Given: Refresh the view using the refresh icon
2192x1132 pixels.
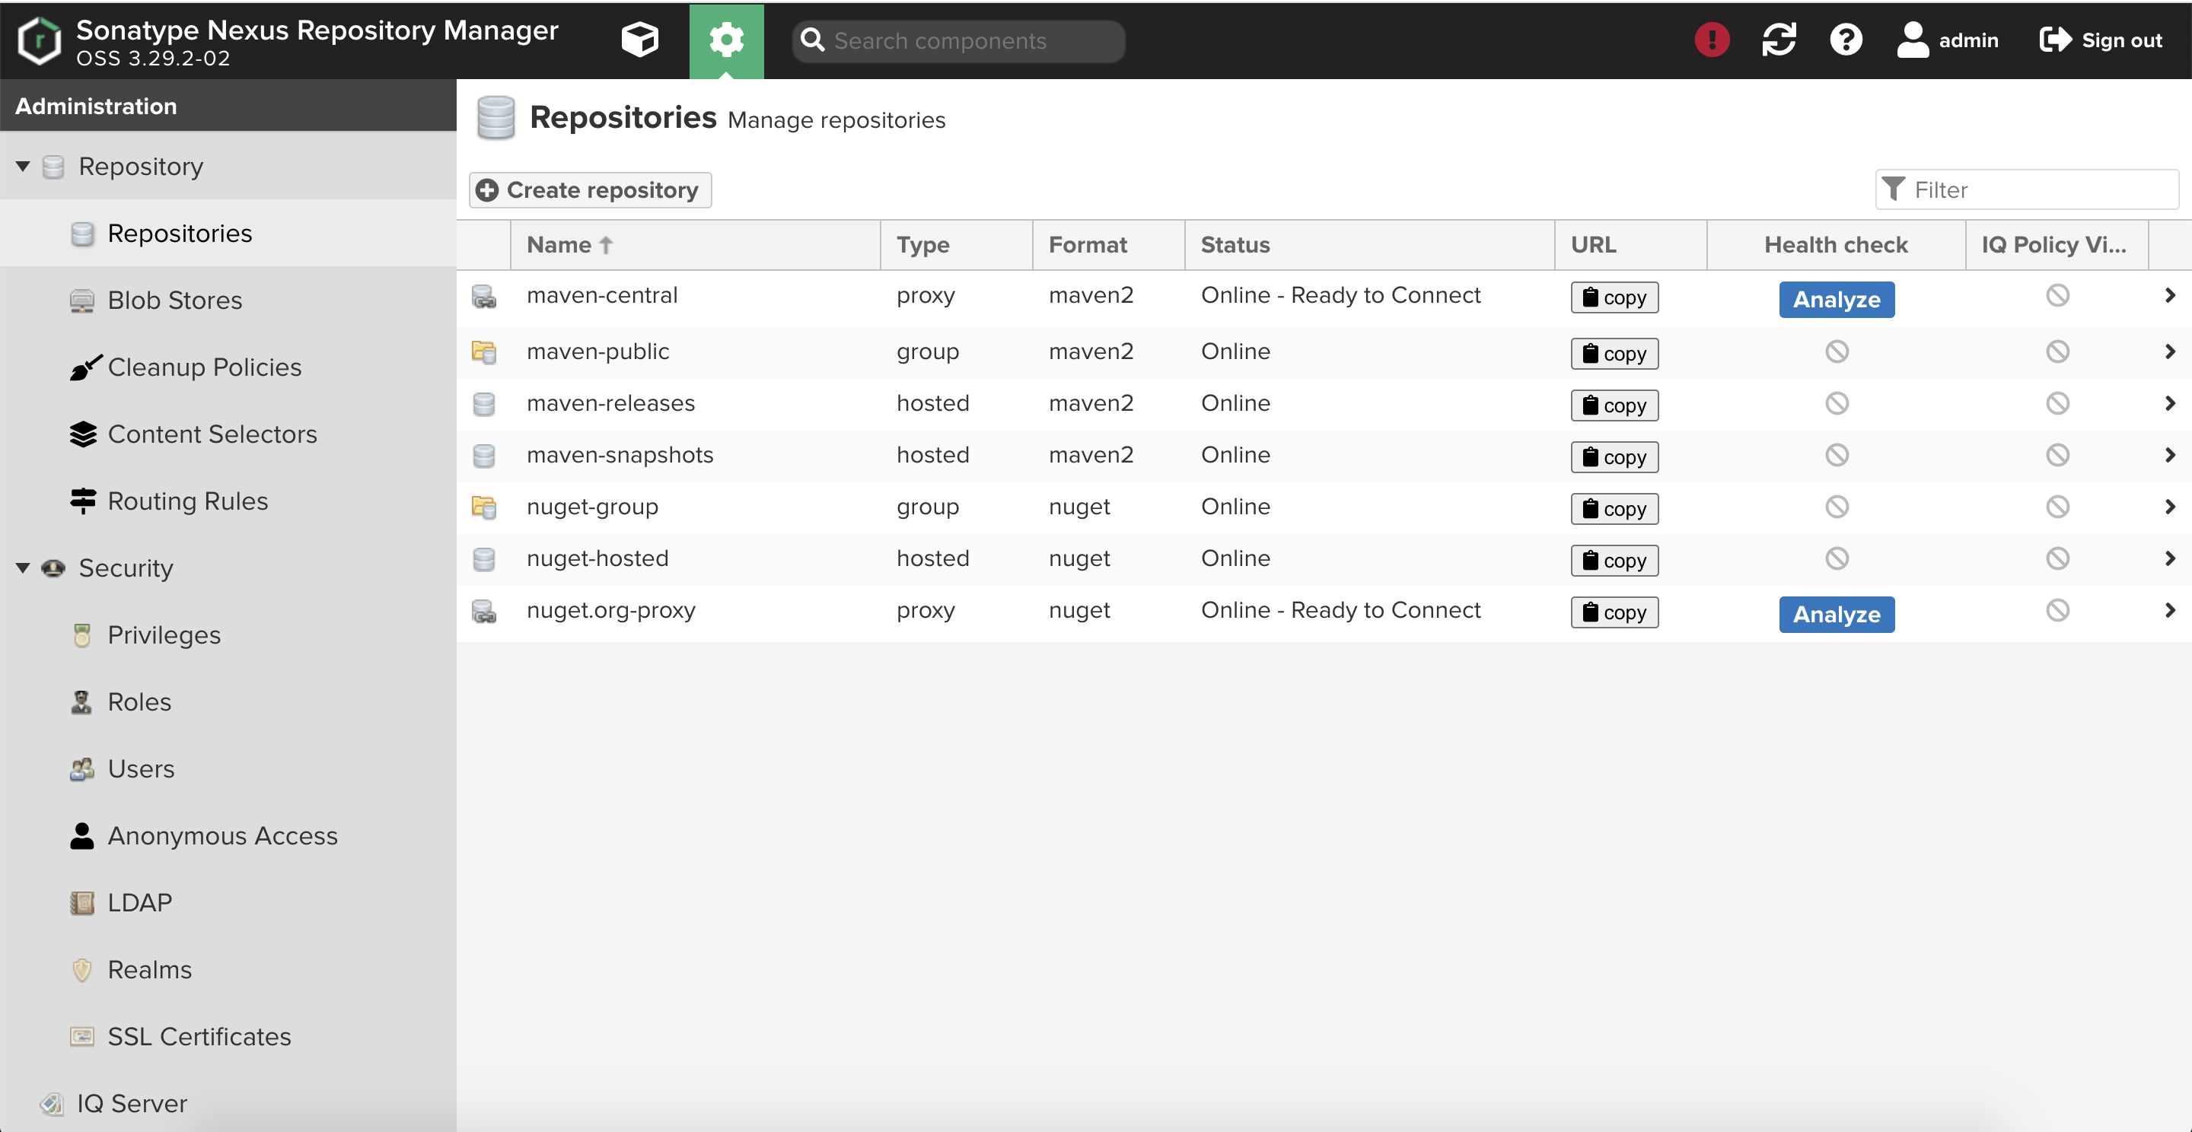Looking at the screenshot, I should (1779, 40).
